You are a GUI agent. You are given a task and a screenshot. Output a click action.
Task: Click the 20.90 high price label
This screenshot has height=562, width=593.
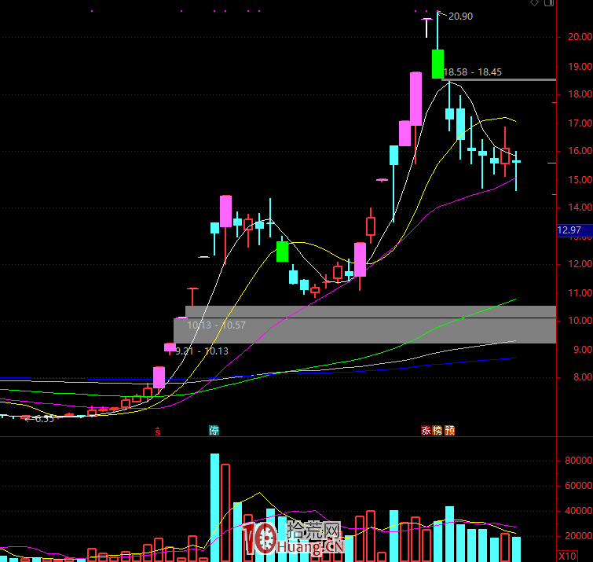[x=460, y=17]
